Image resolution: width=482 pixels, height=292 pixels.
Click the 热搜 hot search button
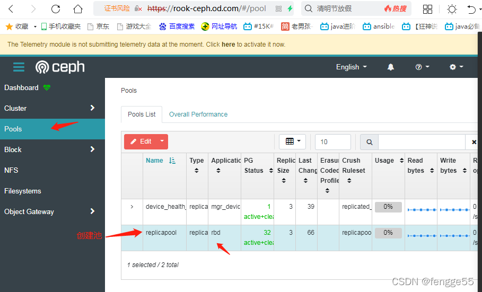coord(396,9)
